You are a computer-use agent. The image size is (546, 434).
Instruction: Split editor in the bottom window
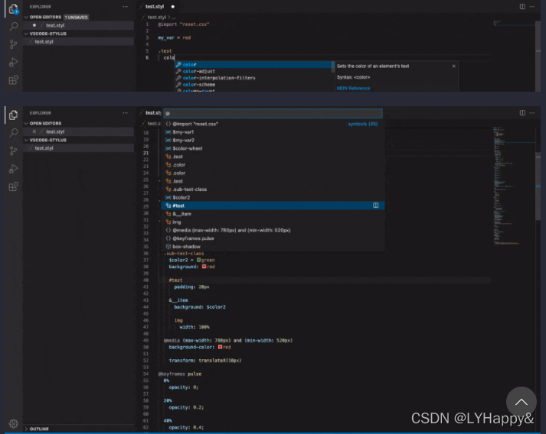point(522,112)
